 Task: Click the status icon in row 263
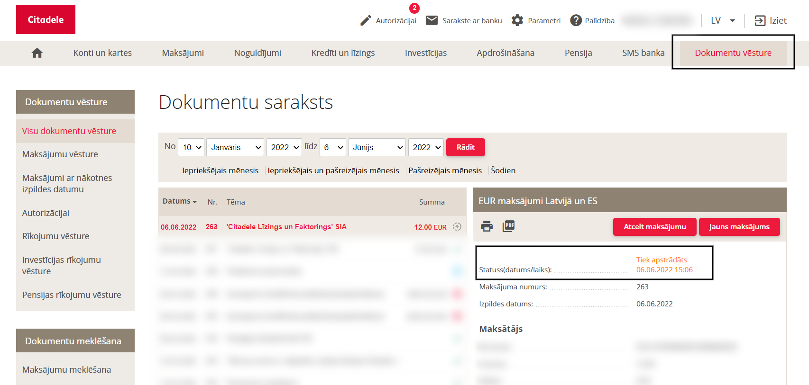pyautogui.click(x=457, y=227)
